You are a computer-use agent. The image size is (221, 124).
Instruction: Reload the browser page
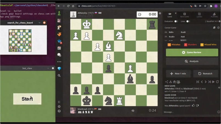(68, 6)
